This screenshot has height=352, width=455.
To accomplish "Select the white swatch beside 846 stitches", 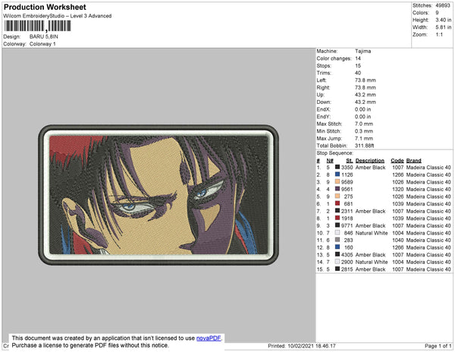I will (337, 233).
